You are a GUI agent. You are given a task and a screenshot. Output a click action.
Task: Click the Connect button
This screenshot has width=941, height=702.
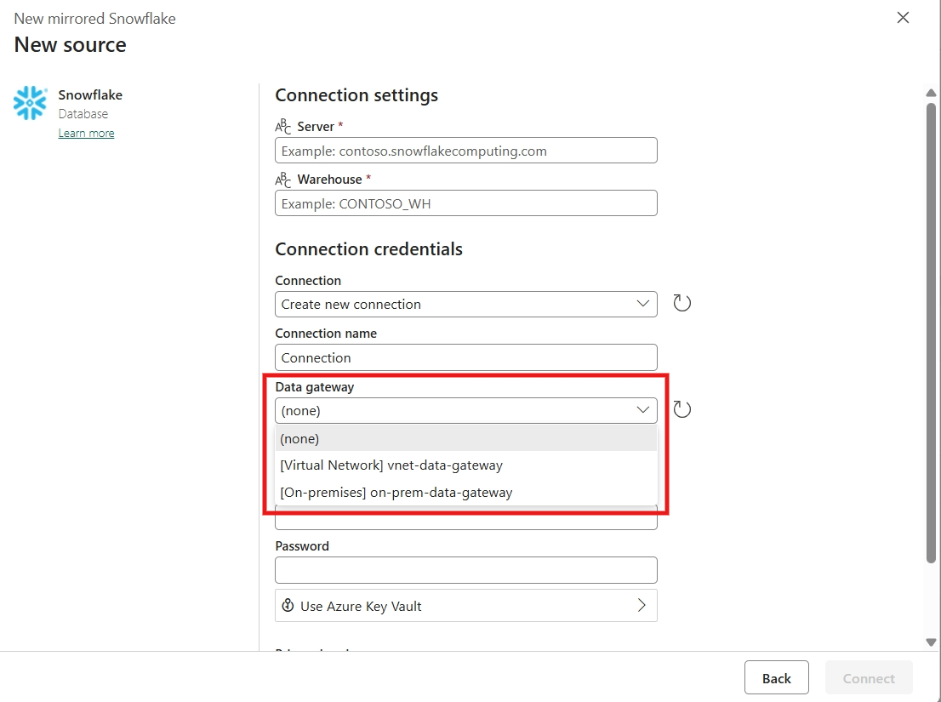click(869, 677)
